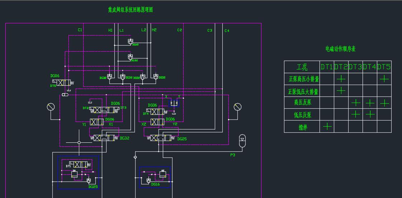Click the pilot valve between Y1 and X1
The width and height of the screenshot is (402, 198).
click(x=96, y=122)
